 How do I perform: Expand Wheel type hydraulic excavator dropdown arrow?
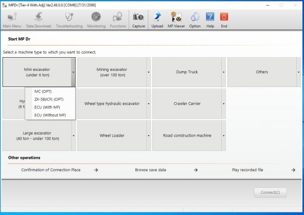pyautogui.click(x=148, y=104)
